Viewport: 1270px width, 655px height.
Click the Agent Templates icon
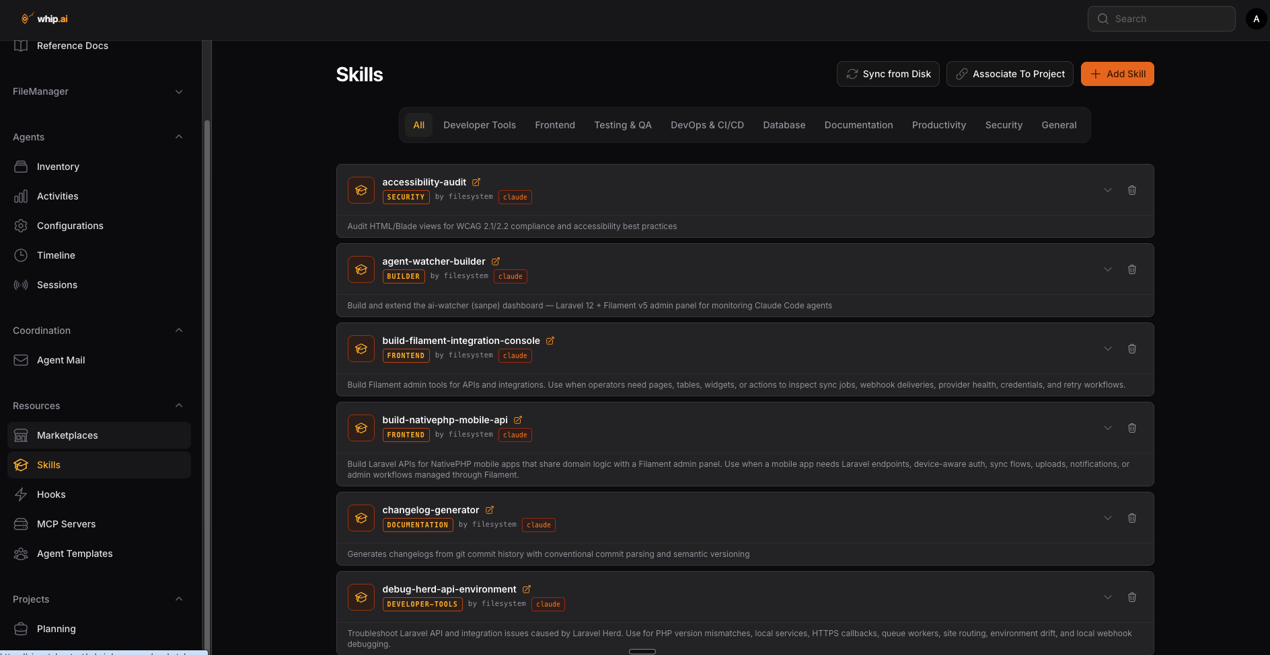(20, 554)
